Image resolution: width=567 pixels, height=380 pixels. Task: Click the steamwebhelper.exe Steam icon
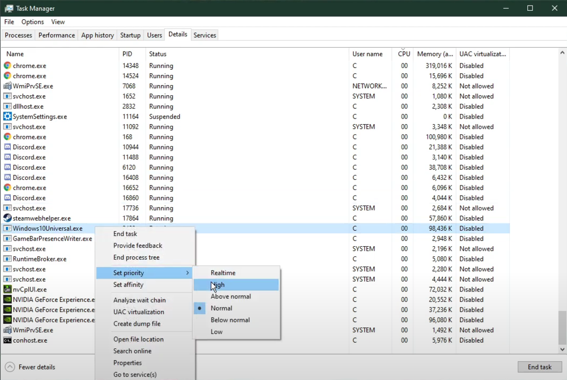click(6, 218)
